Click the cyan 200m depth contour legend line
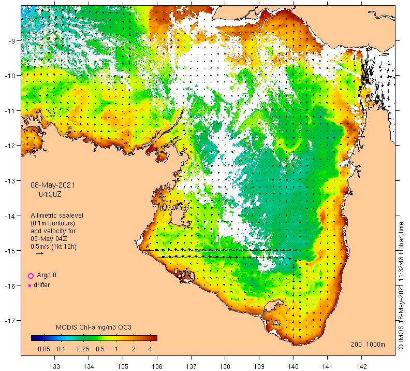Screen dimensions: 410x371 coord(360,350)
